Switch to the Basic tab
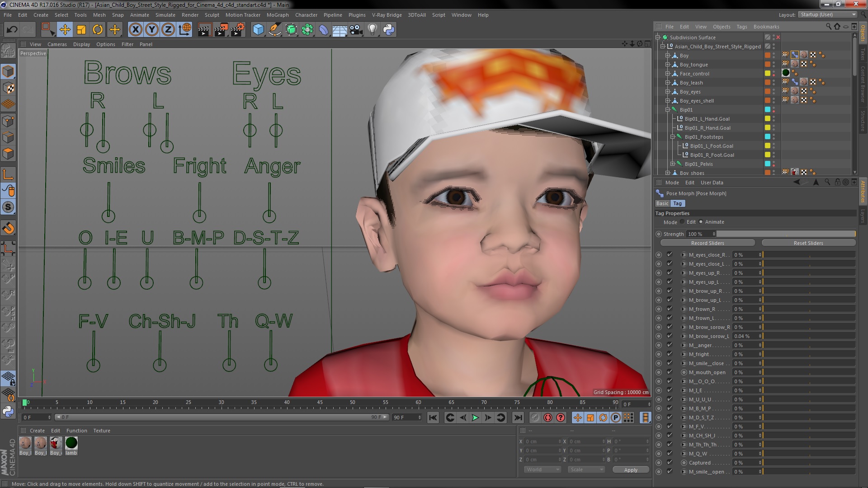Viewport: 868px width, 488px height. tap(662, 203)
